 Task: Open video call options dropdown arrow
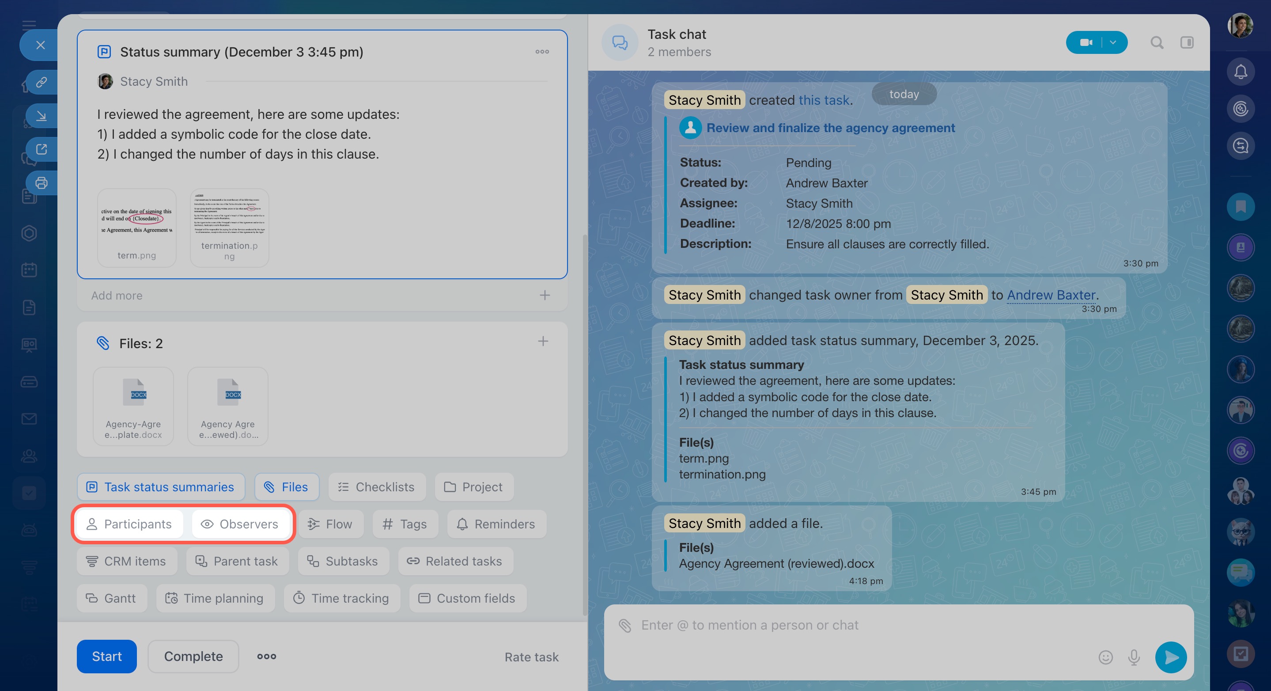[1113, 42]
